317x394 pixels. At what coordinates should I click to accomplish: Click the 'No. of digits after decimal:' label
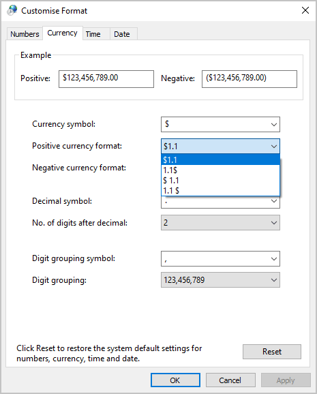point(80,223)
